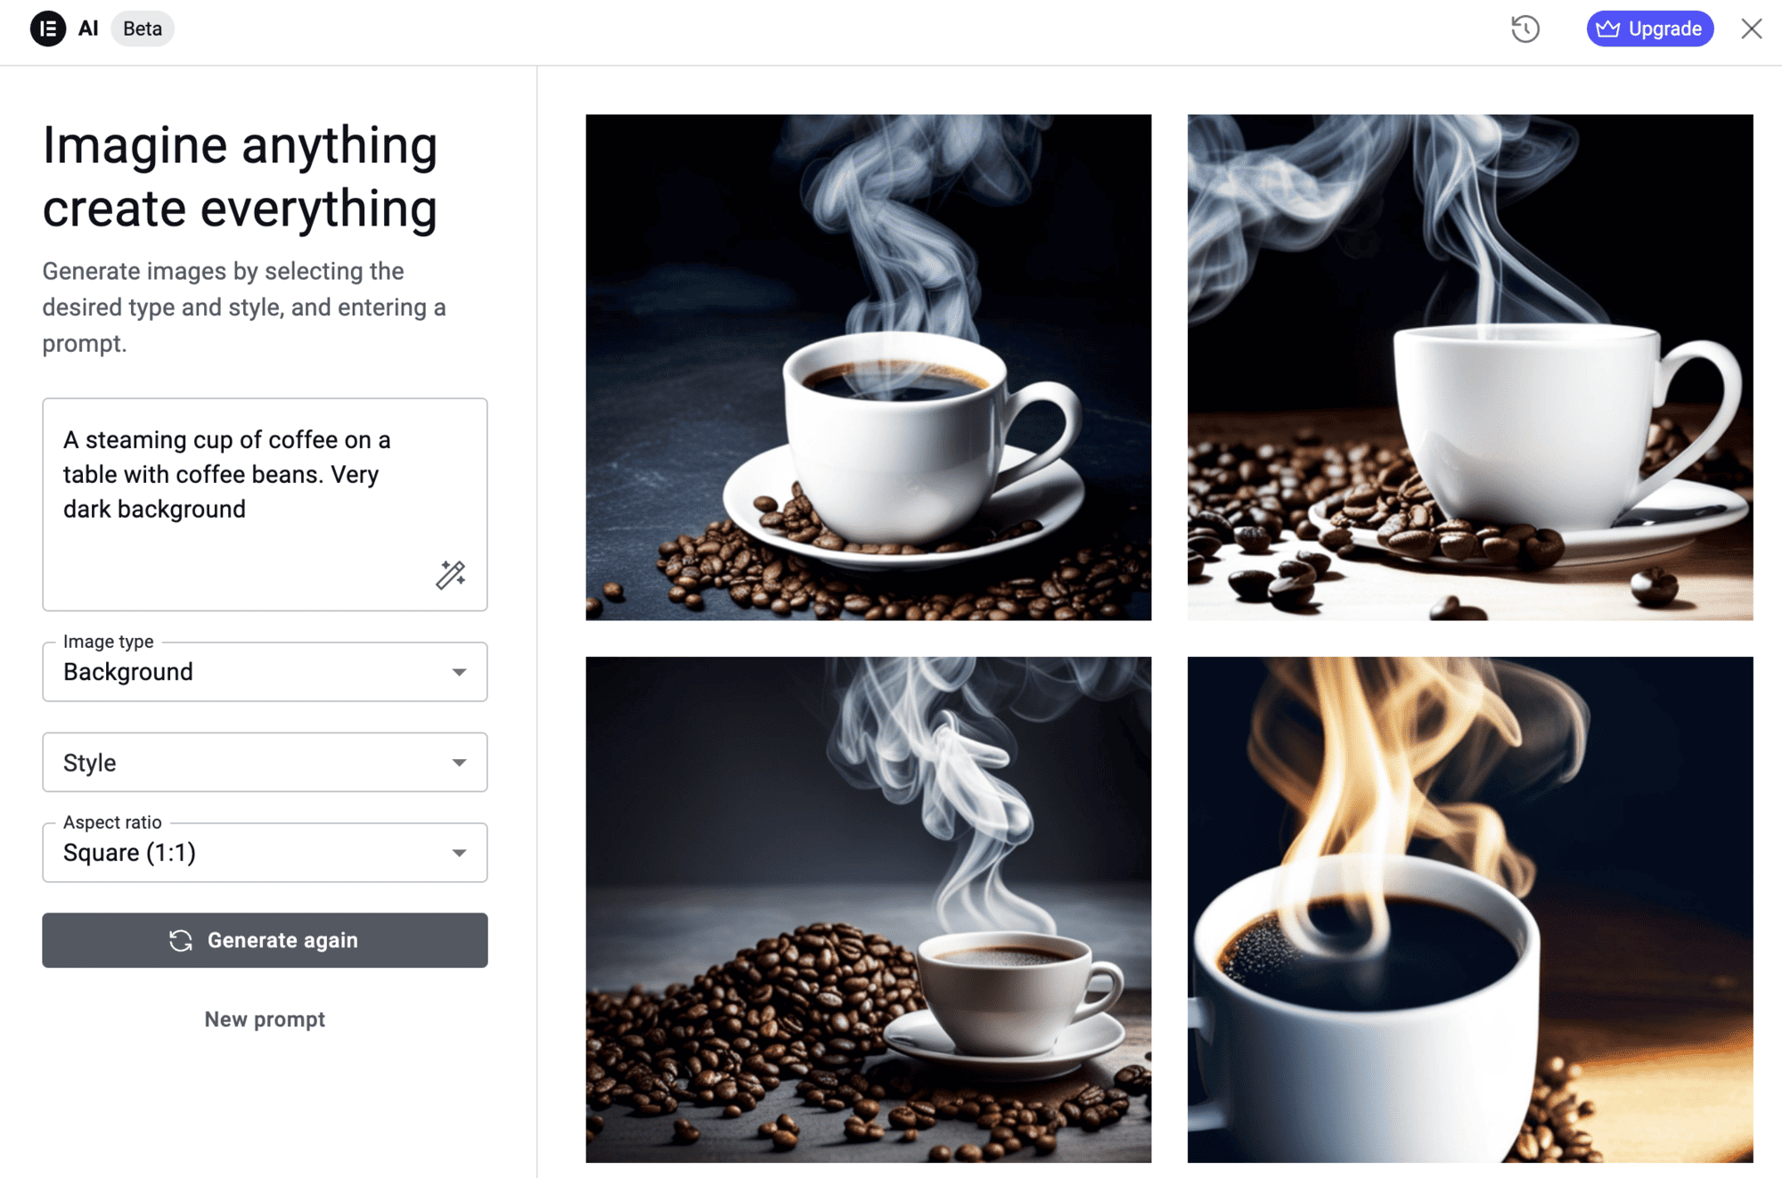Select the bottom-right close-up black coffee image
This screenshot has height=1178, width=1782.
point(1470,910)
